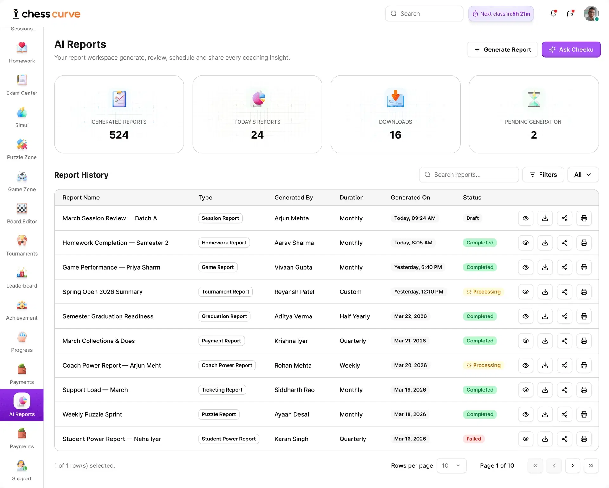Open Homework in the sidebar
Screen dimensions: 609x488
click(22, 53)
